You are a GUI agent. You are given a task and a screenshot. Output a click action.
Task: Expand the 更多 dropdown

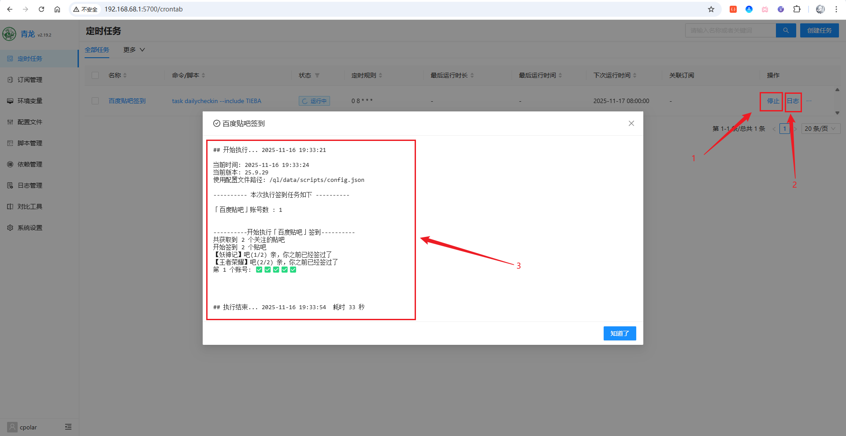[x=134, y=50]
